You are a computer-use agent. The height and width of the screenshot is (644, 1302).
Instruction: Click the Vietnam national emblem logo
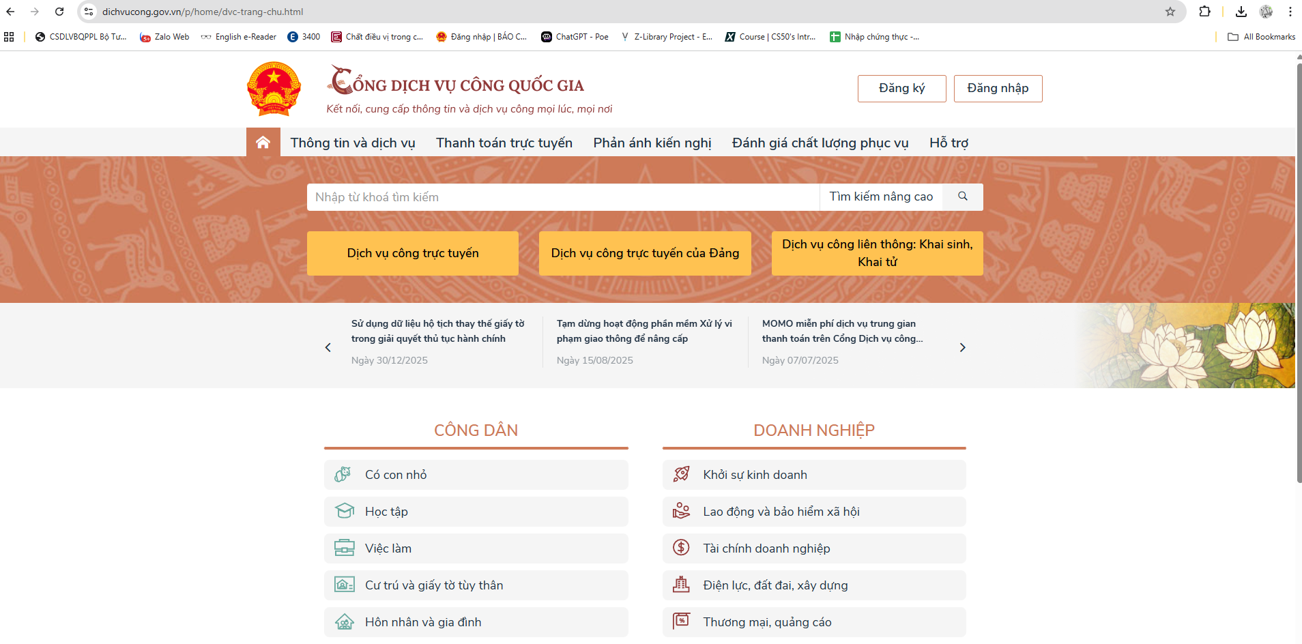[x=274, y=89]
